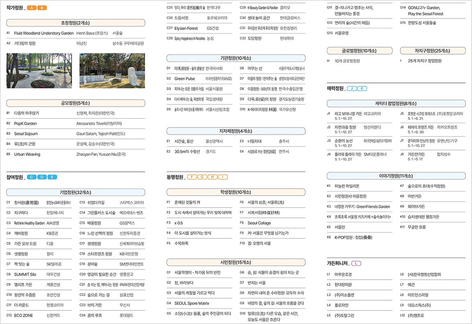Select row D6 '머무는 선'
The height and width of the screenshot is (324, 472).
272,68
